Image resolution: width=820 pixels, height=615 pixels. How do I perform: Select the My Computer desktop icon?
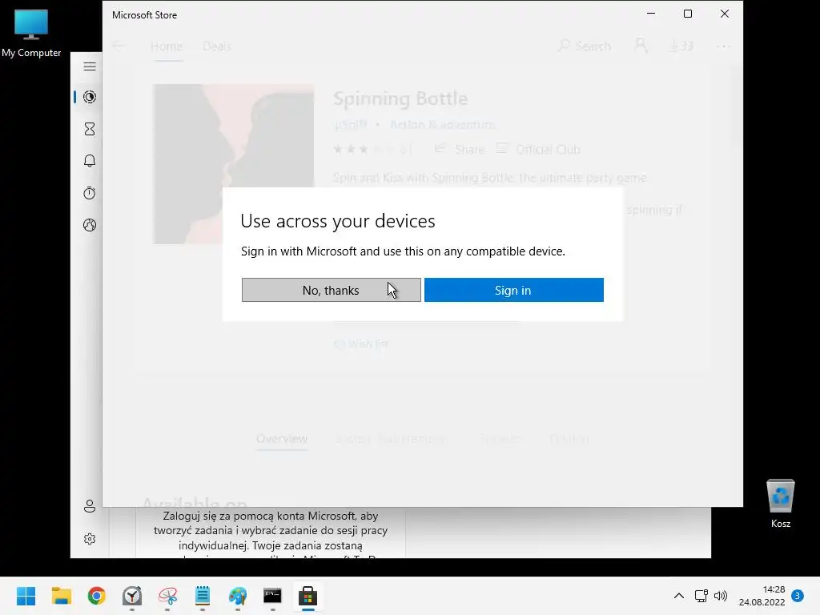point(31,34)
